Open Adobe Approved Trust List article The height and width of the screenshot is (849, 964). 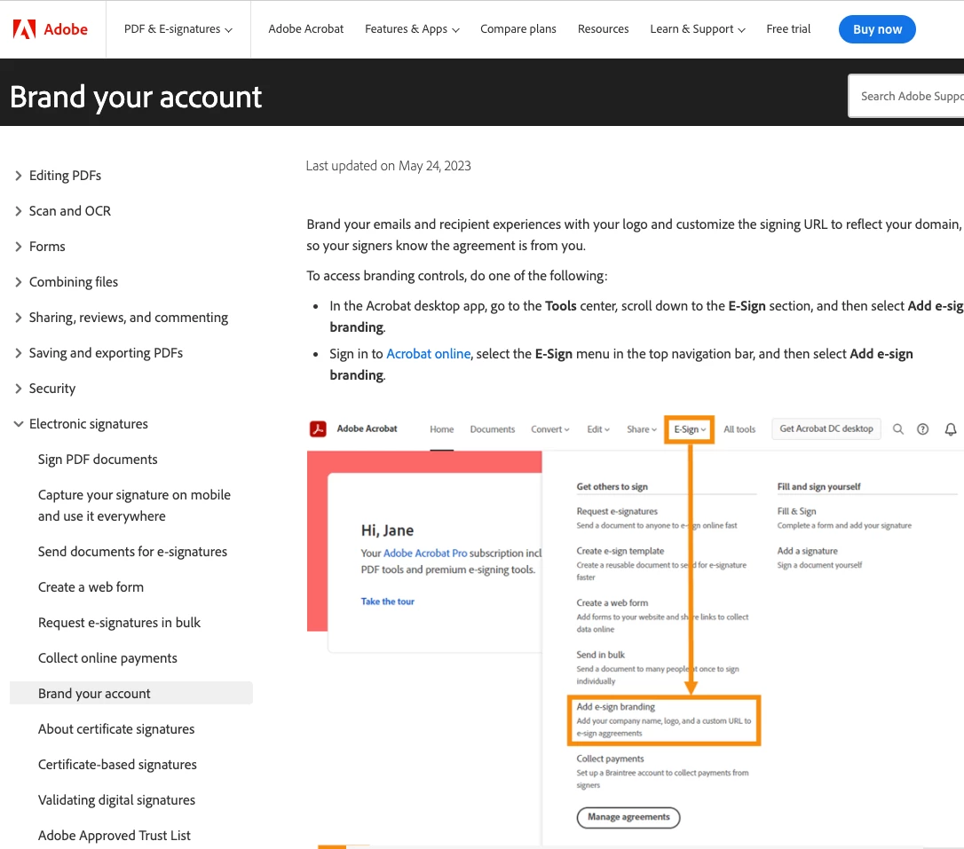(115, 836)
